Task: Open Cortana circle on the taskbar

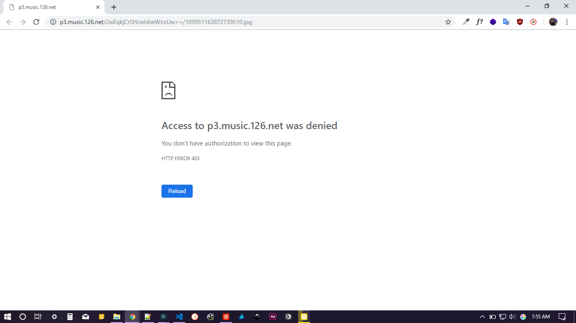Action: tap(23, 317)
